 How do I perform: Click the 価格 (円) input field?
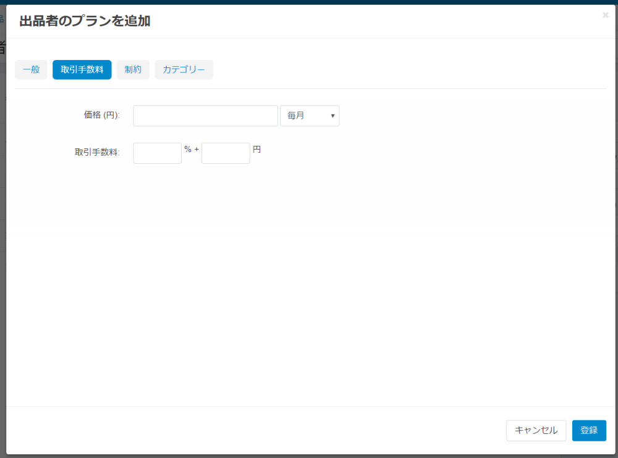coord(205,116)
